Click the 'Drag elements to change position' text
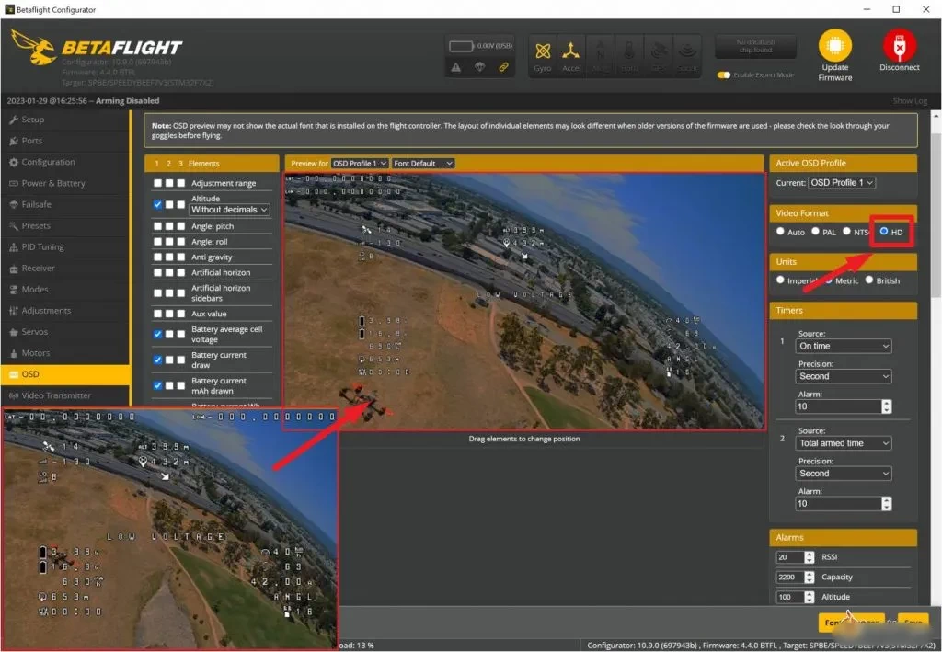 tap(523, 439)
